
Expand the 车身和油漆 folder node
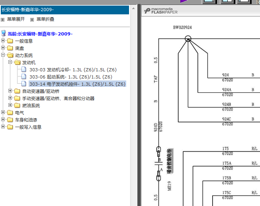point(3,120)
